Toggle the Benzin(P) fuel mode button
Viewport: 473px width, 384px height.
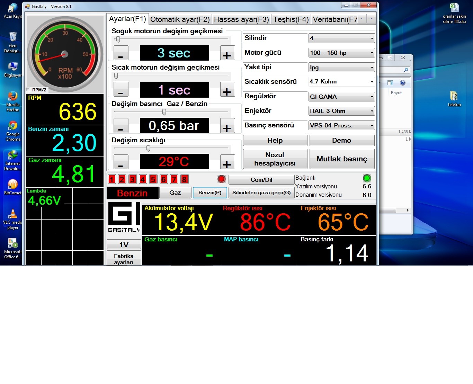210,193
